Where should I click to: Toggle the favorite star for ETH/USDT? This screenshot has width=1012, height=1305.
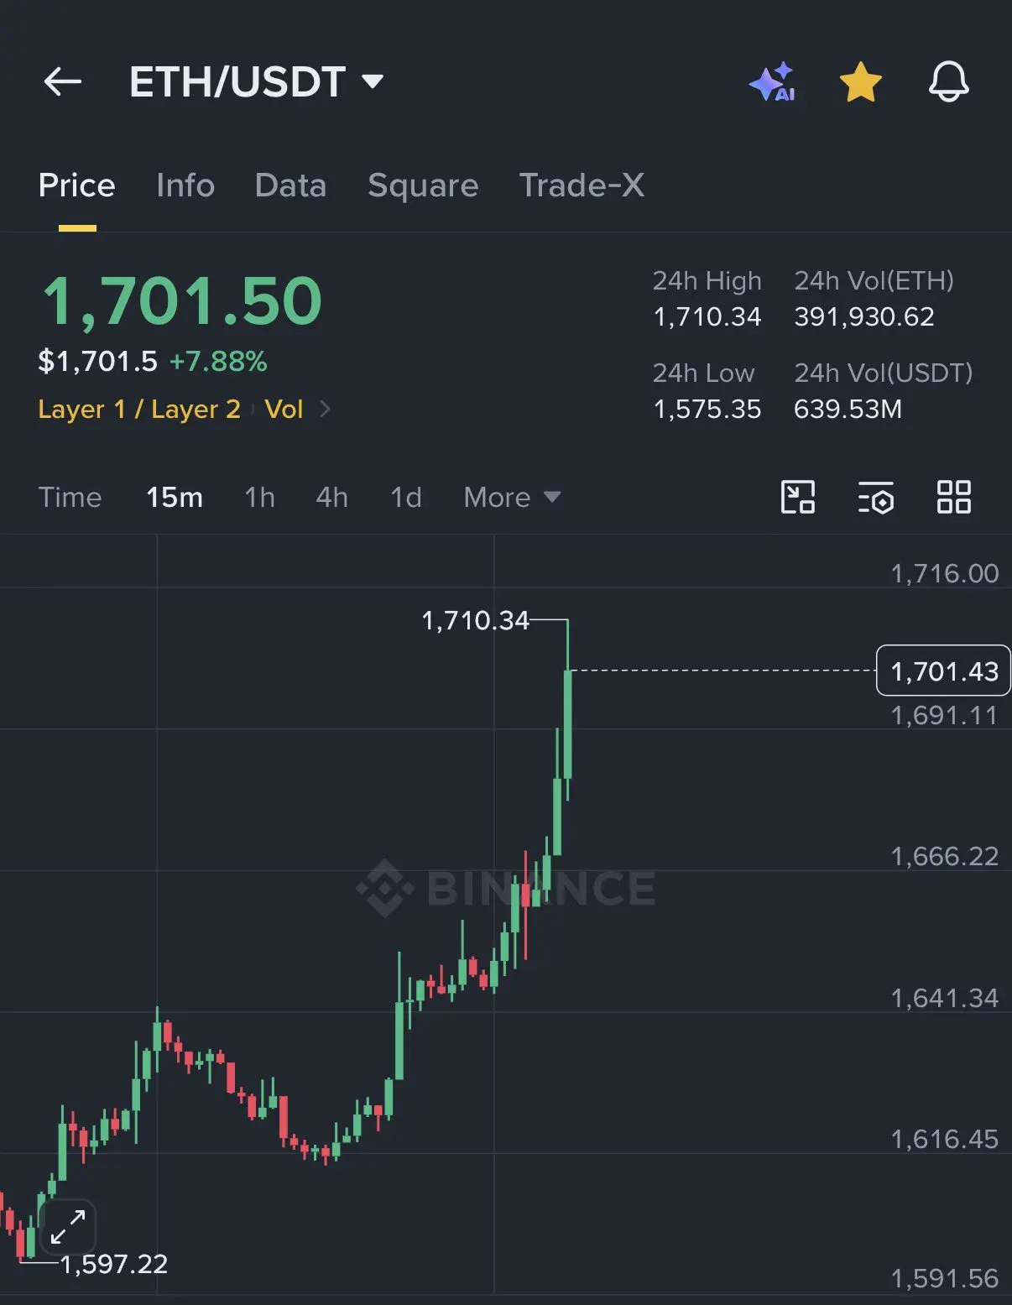click(x=861, y=81)
